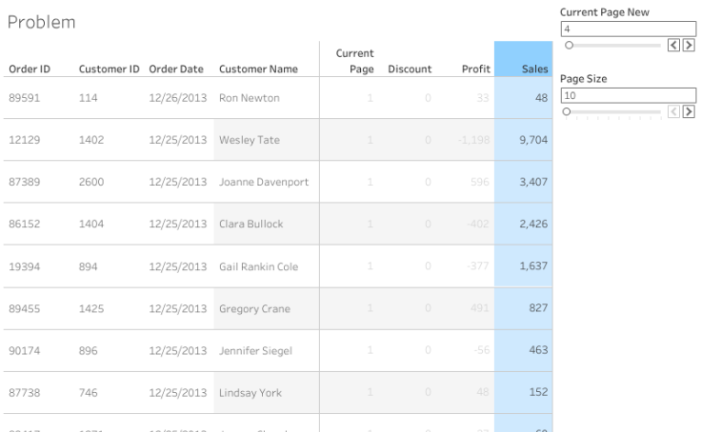Select the Order ID column header
The height and width of the screenshot is (432, 701).
(30, 69)
